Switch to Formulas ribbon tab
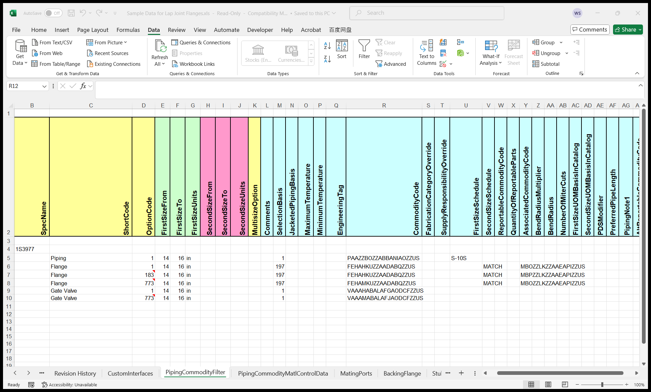651x392 pixels. (128, 30)
